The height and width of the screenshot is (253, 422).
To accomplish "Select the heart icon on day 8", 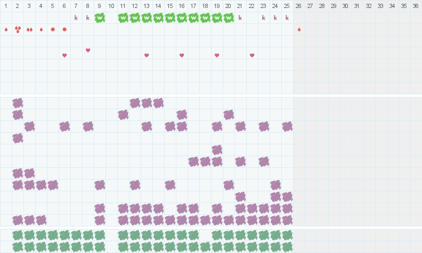I will point(88,50).
